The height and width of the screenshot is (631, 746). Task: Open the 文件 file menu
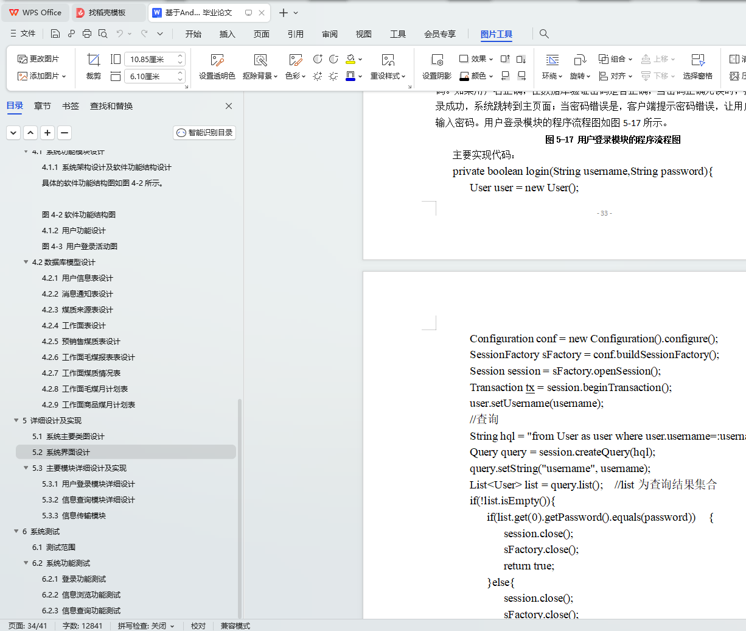[x=23, y=33]
